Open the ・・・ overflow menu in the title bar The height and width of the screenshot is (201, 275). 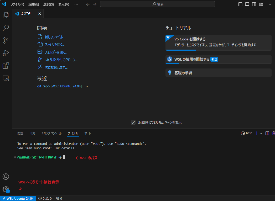pyautogui.click(x=76, y=4)
